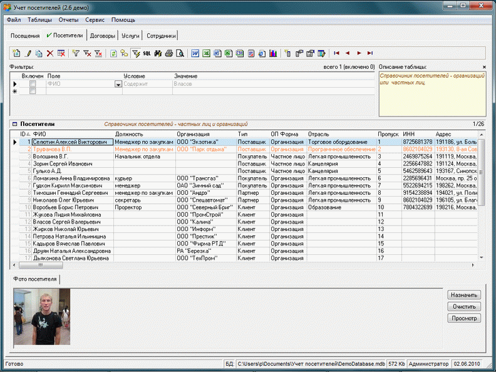Go to first record navigation arrow
This screenshot has width=496, height=372.
[x=336, y=53]
